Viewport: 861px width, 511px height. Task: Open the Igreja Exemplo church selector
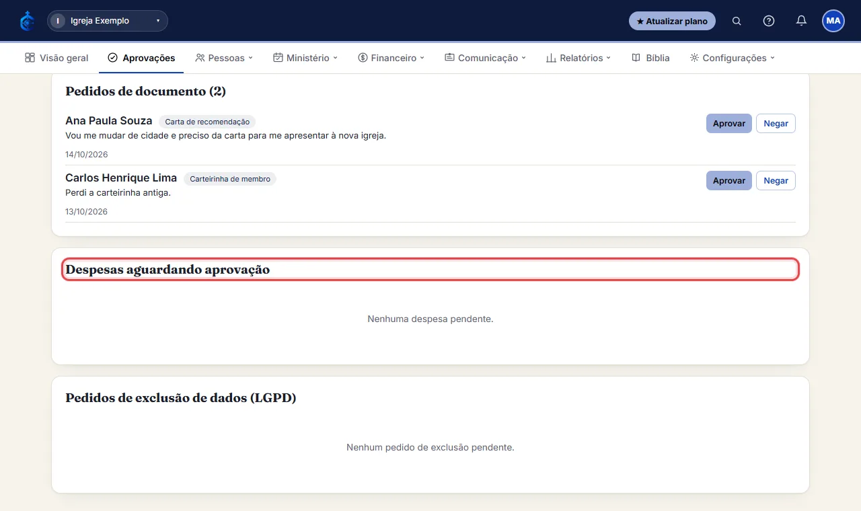(x=108, y=21)
